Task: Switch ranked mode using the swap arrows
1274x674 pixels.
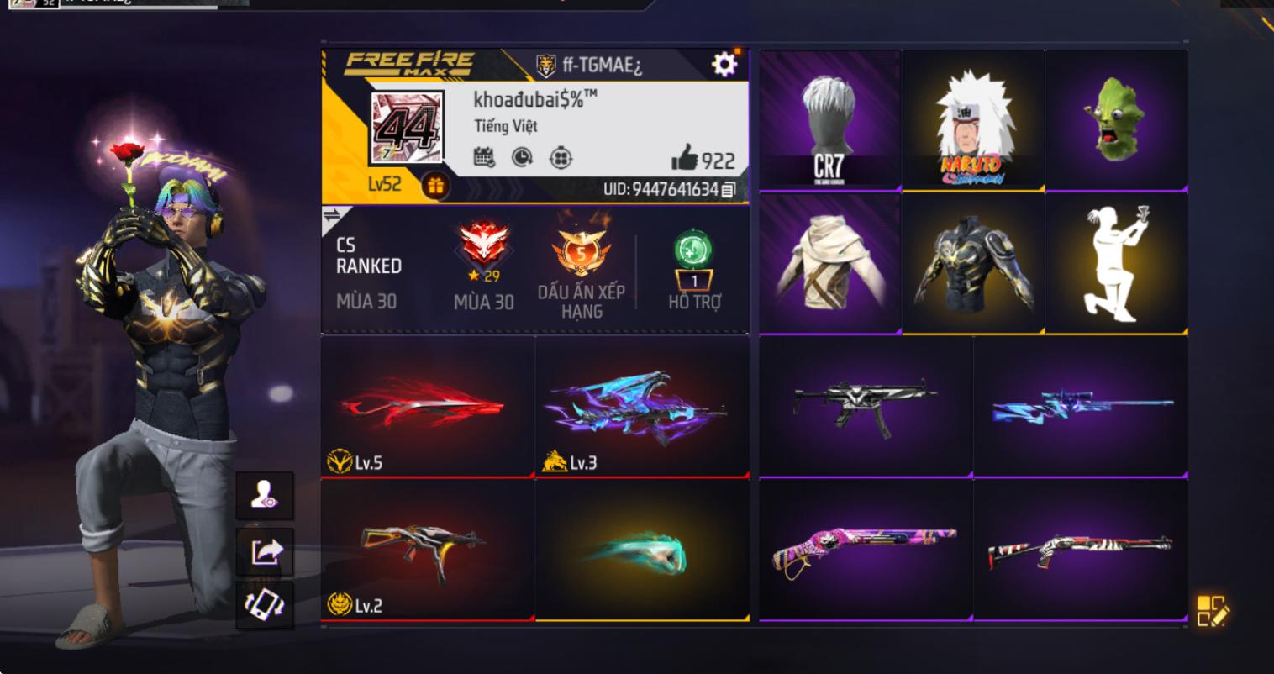Action: (332, 216)
